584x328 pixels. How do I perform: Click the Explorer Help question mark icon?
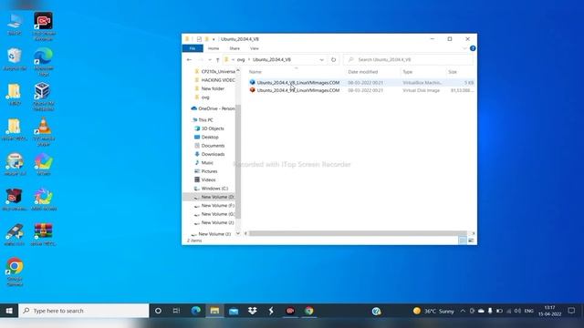coord(473,48)
